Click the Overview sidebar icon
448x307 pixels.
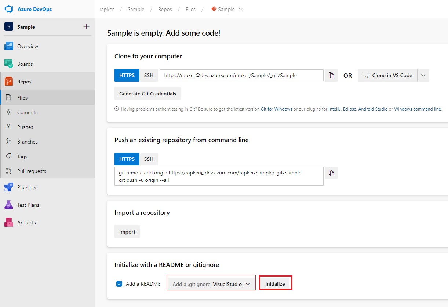click(9, 46)
